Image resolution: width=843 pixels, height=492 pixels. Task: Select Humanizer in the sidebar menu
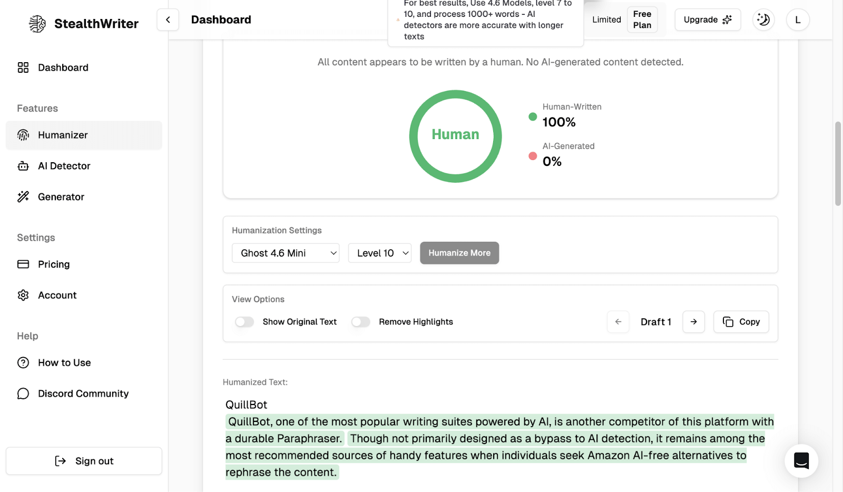coord(84,135)
